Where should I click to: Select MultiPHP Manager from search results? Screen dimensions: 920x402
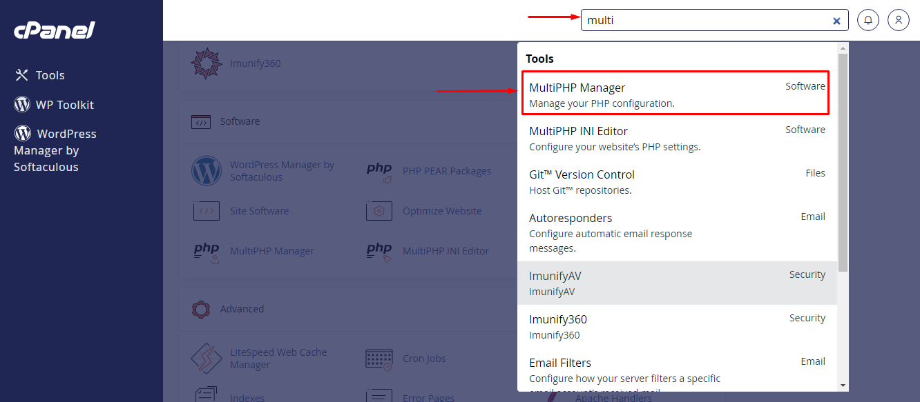[x=674, y=95]
